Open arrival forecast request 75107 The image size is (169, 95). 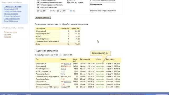63,84
